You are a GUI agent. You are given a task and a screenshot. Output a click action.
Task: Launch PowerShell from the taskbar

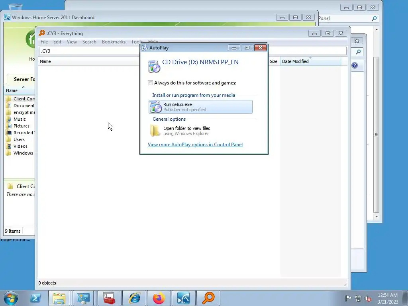pos(35,298)
